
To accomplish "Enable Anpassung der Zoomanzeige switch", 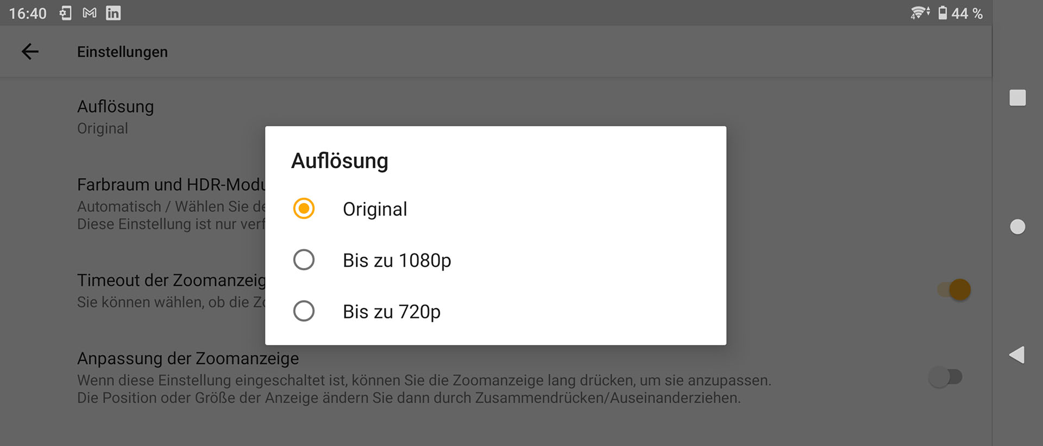I will [x=945, y=377].
